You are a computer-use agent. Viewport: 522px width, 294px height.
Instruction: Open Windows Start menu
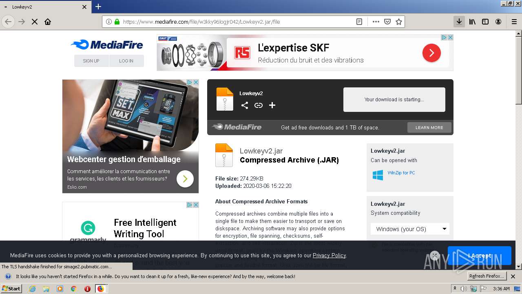pyautogui.click(x=11, y=288)
